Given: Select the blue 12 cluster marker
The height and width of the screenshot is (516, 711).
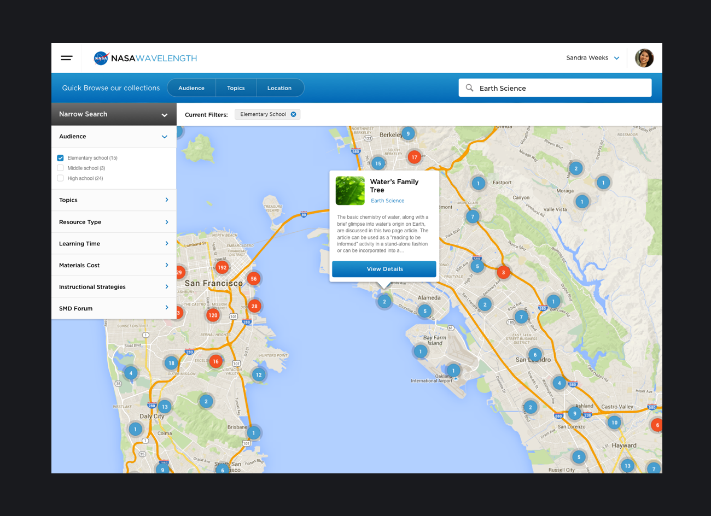Looking at the screenshot, I should (x=258, y=374).
